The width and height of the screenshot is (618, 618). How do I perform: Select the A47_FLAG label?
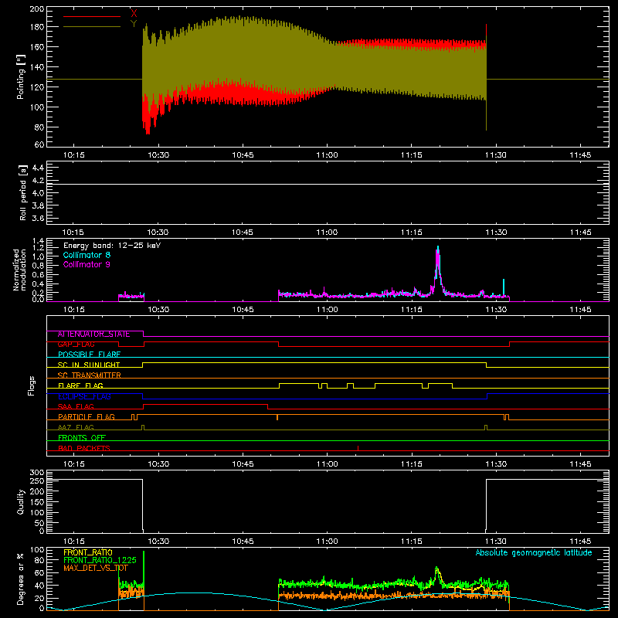pyautogui.click(x=76, y=428)
